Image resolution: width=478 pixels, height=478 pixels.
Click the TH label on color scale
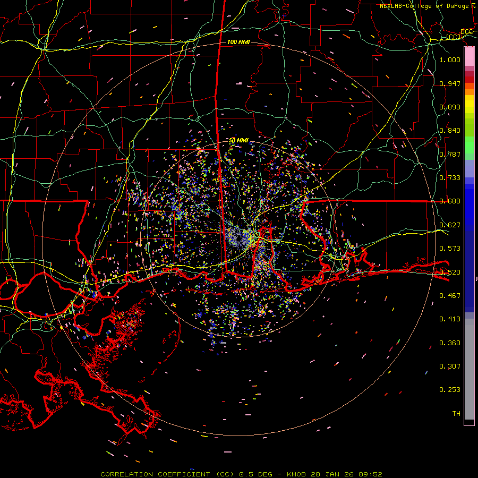point(456,414)
